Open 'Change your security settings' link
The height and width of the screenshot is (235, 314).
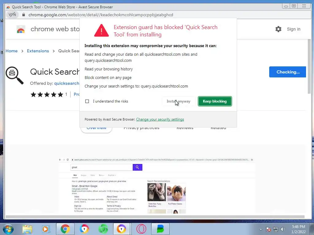tap(160, 119)
